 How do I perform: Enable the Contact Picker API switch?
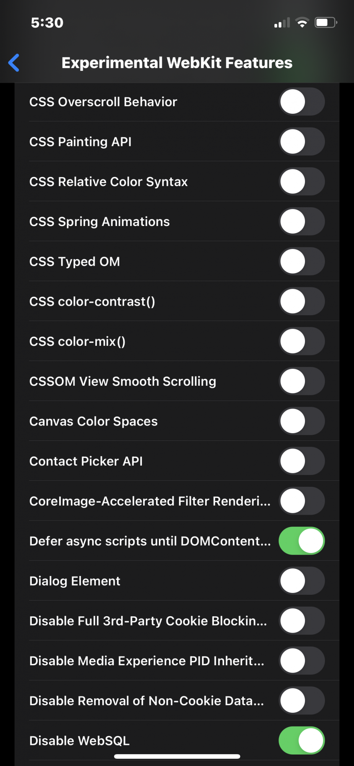tap(302, 461)
